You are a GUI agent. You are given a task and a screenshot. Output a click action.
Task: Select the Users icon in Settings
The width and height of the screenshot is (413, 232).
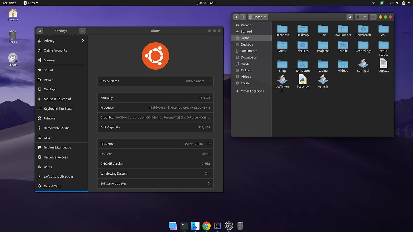[x=40, y=167]
